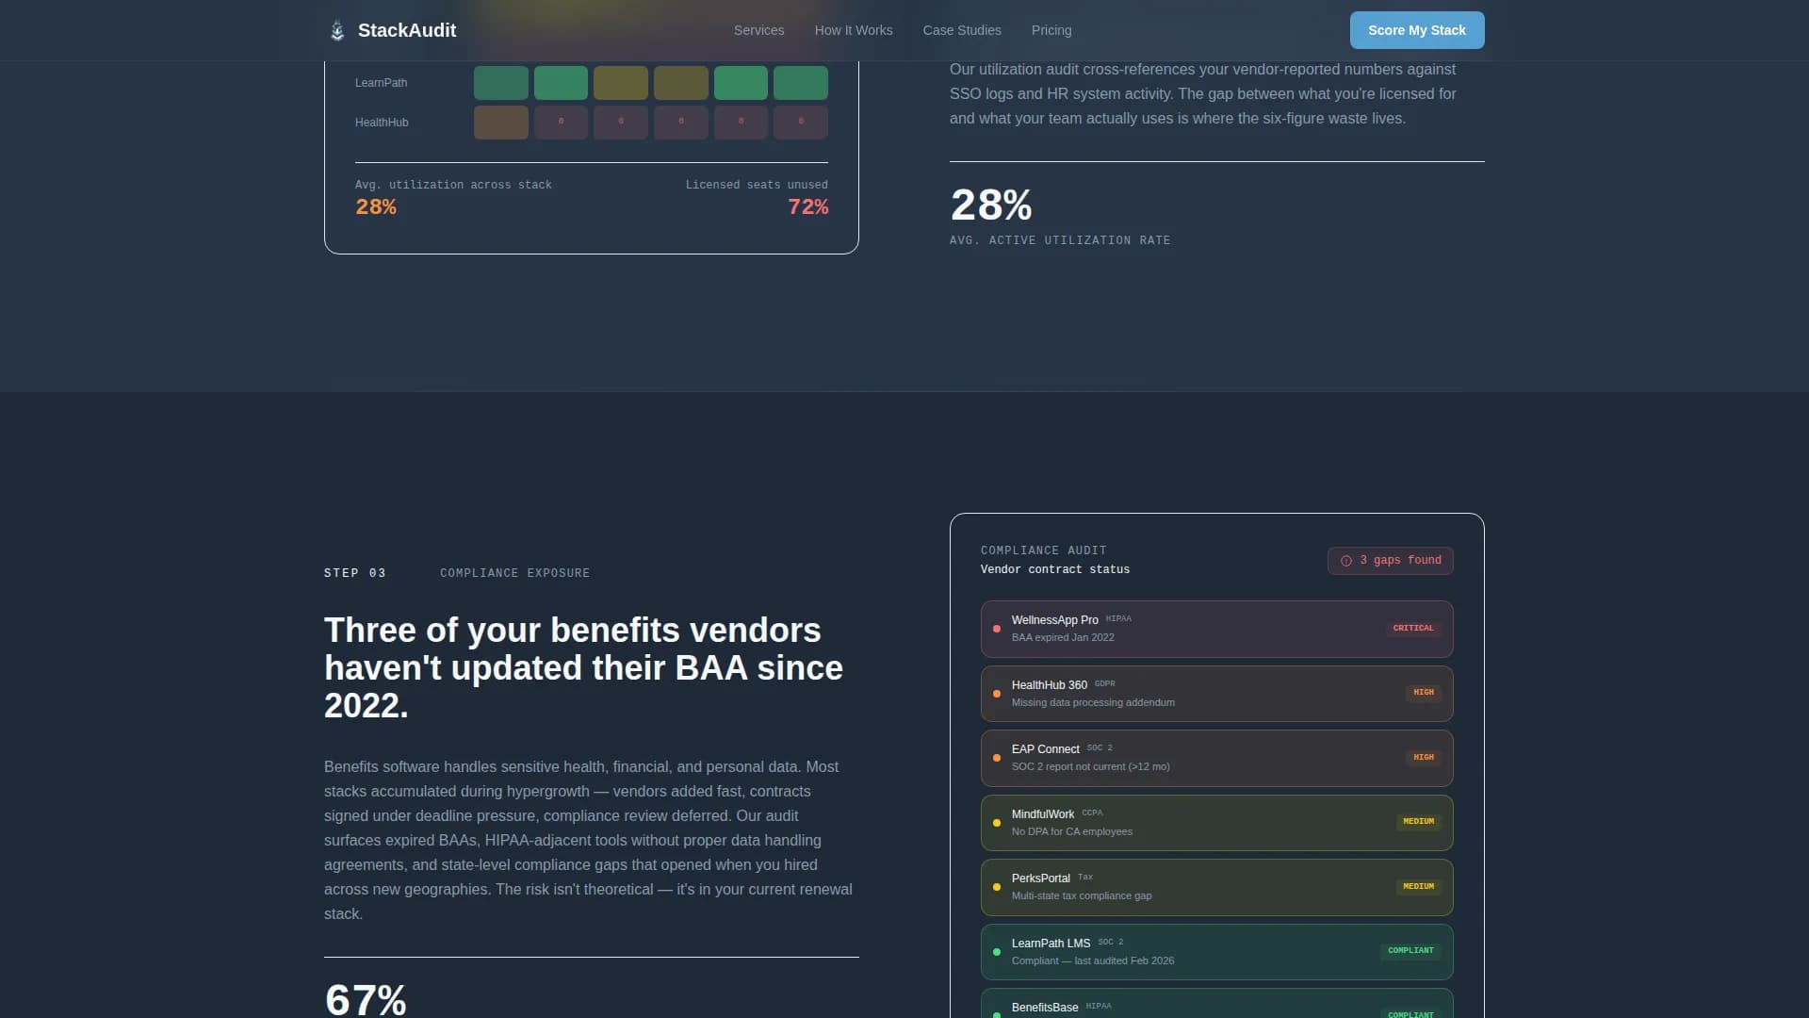Expand the HealthHub 360 compliance entry
The image size is (1809, 1018).
point(1216,693)
